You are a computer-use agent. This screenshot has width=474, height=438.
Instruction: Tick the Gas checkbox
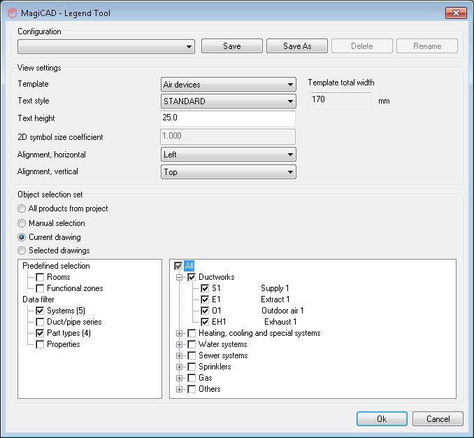192,378
